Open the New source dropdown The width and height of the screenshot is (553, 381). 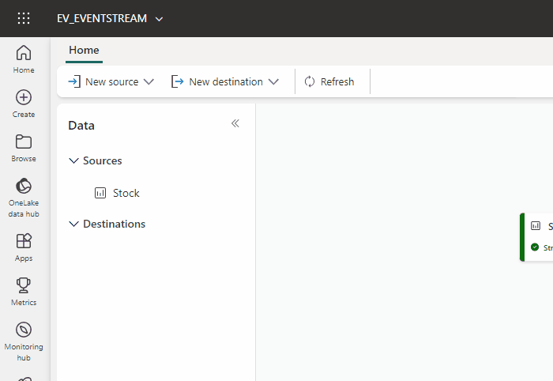(x=111, y=81)
